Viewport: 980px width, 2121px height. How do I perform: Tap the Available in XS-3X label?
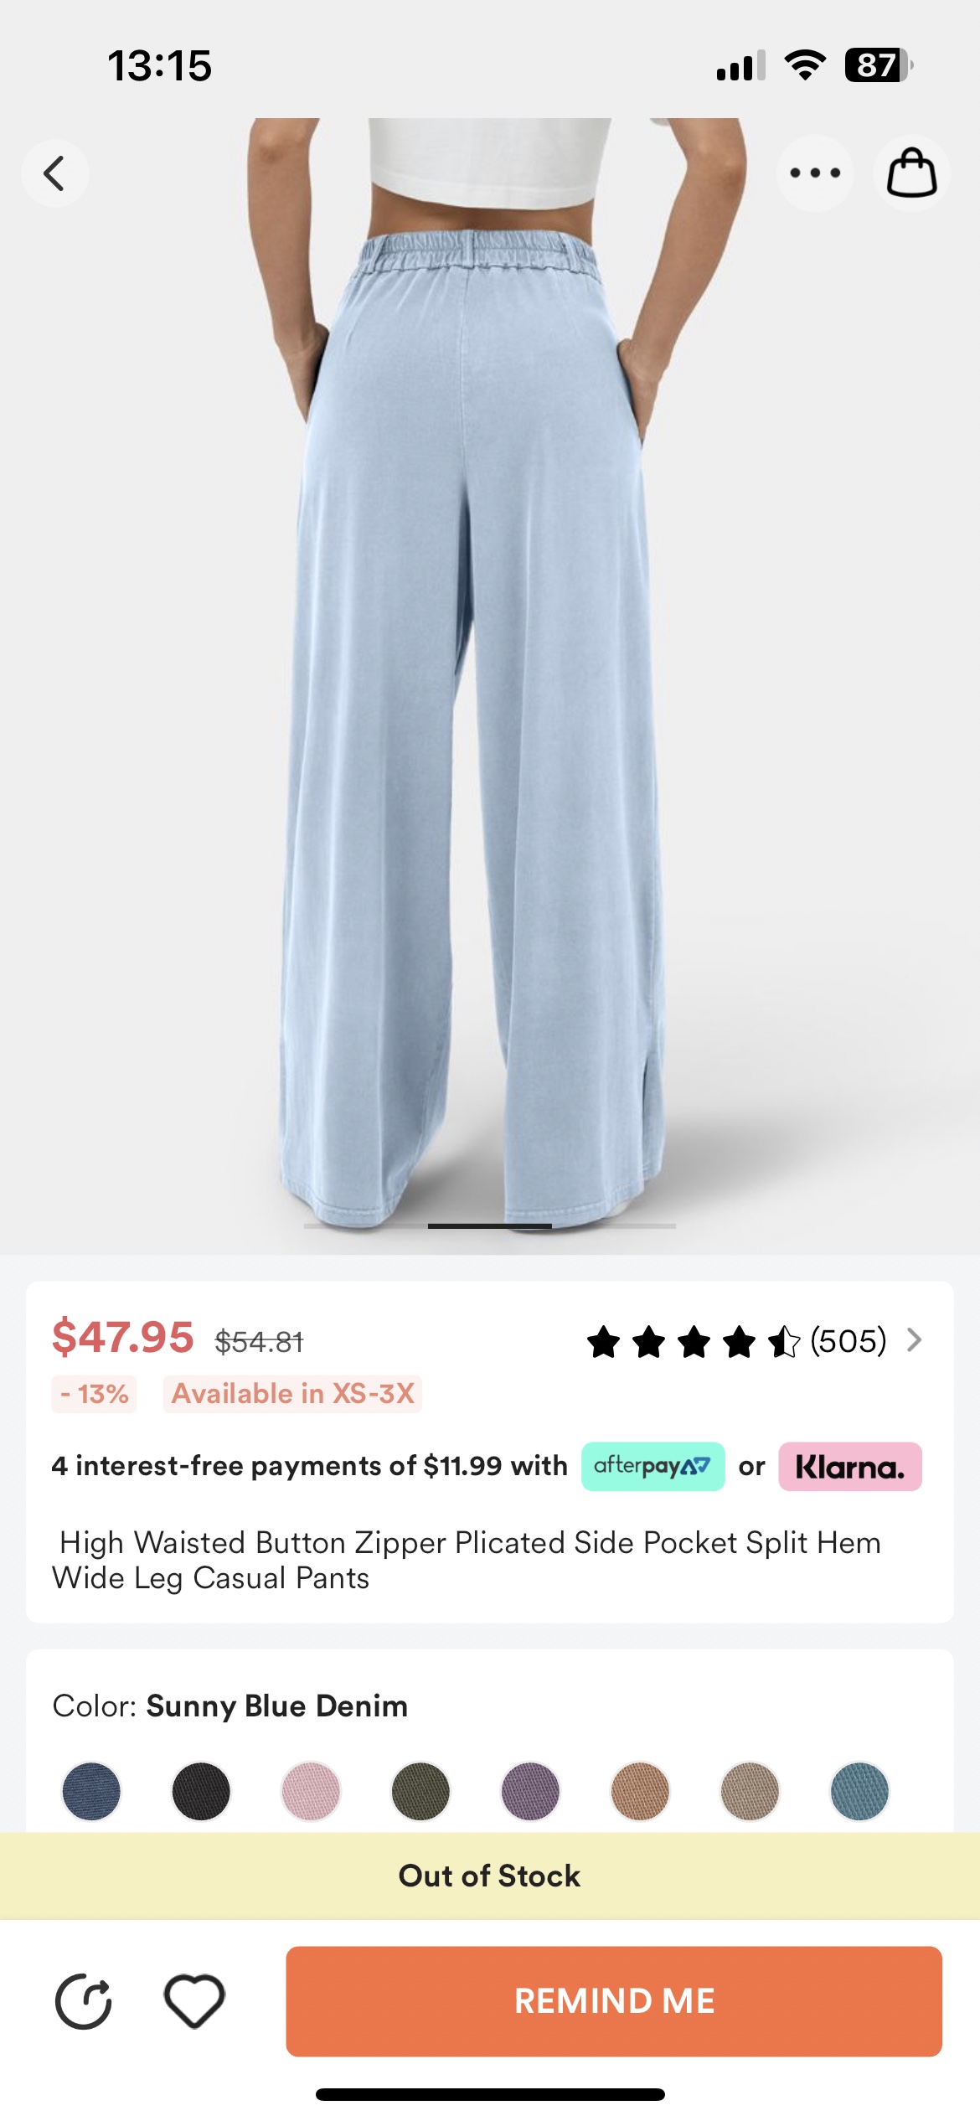293,1394
